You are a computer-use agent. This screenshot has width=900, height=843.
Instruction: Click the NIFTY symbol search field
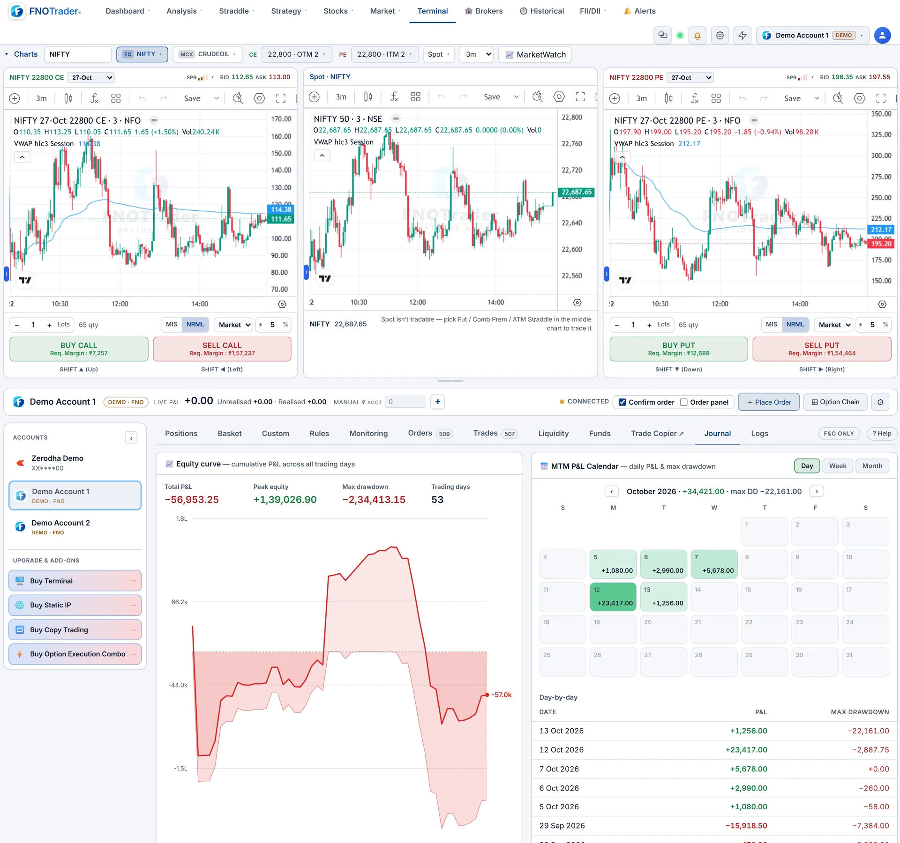pos(78,54)
